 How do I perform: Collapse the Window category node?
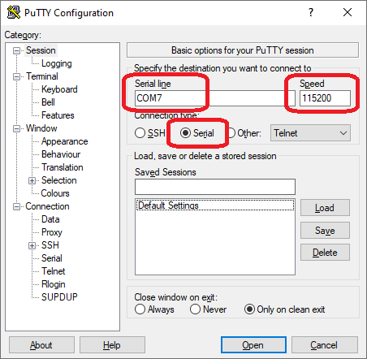16,128
